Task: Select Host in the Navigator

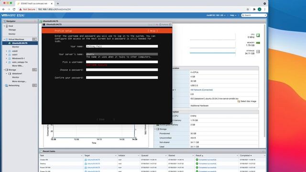Action: (x=11, y=26)
